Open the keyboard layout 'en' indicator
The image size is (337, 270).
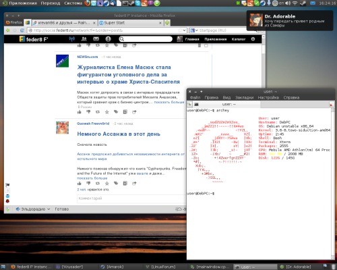point(281,3)
